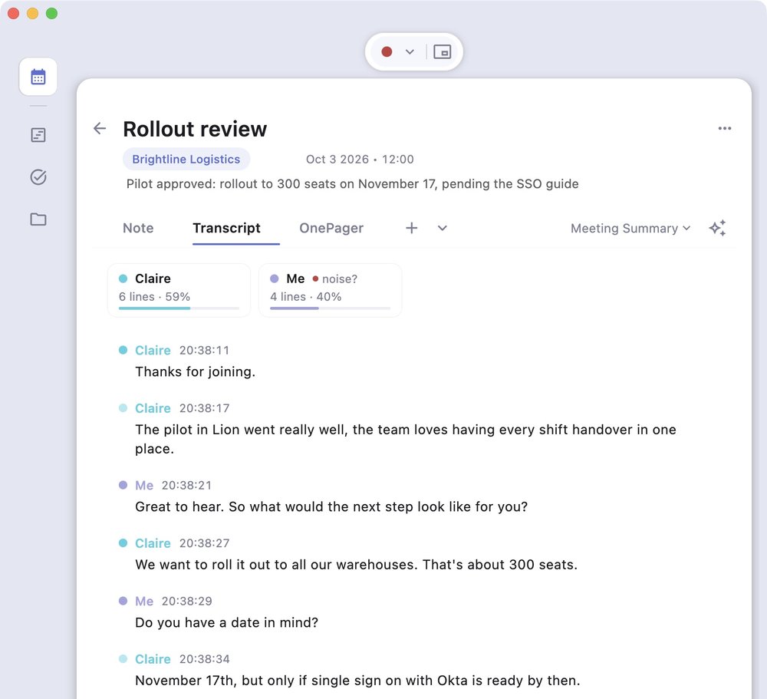Click the 'Thanks for joining.' line
767x699 pixels.
[195, 372]
